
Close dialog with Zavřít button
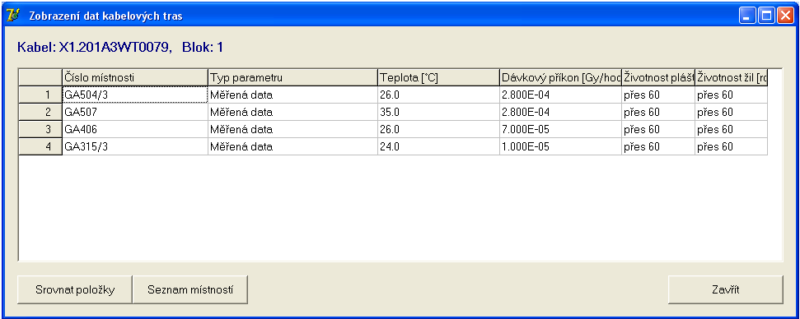pyautogui.click(x=726, y=290)
